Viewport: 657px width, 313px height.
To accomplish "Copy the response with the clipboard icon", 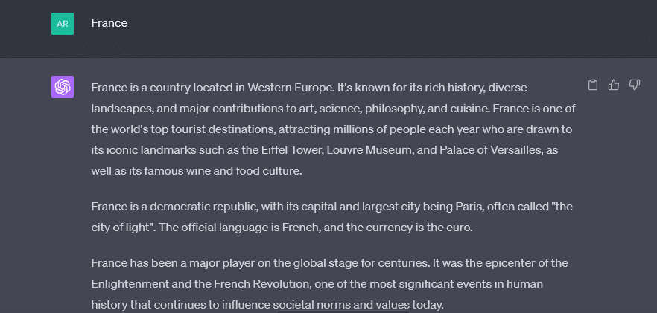I will [x=592, y=85].
